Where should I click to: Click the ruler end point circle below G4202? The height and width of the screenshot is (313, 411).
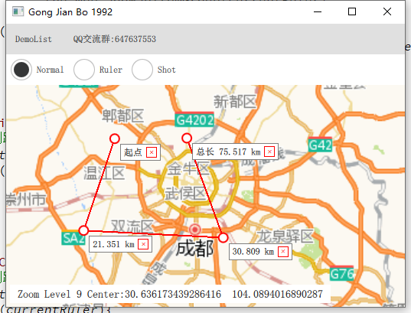tap(187, 138)
